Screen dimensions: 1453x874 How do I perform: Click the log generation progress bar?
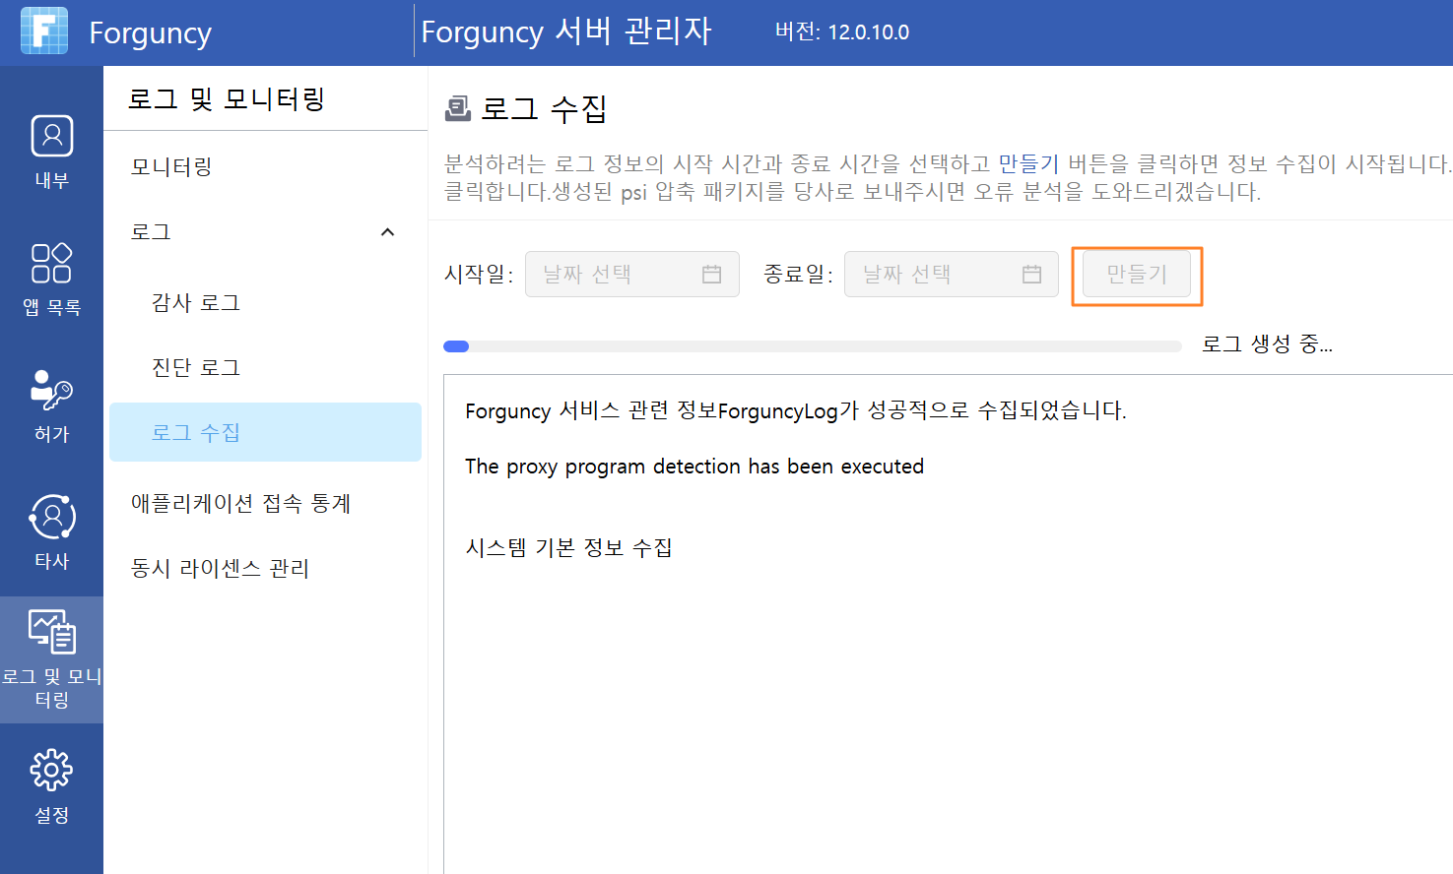[x=813, y=346]
